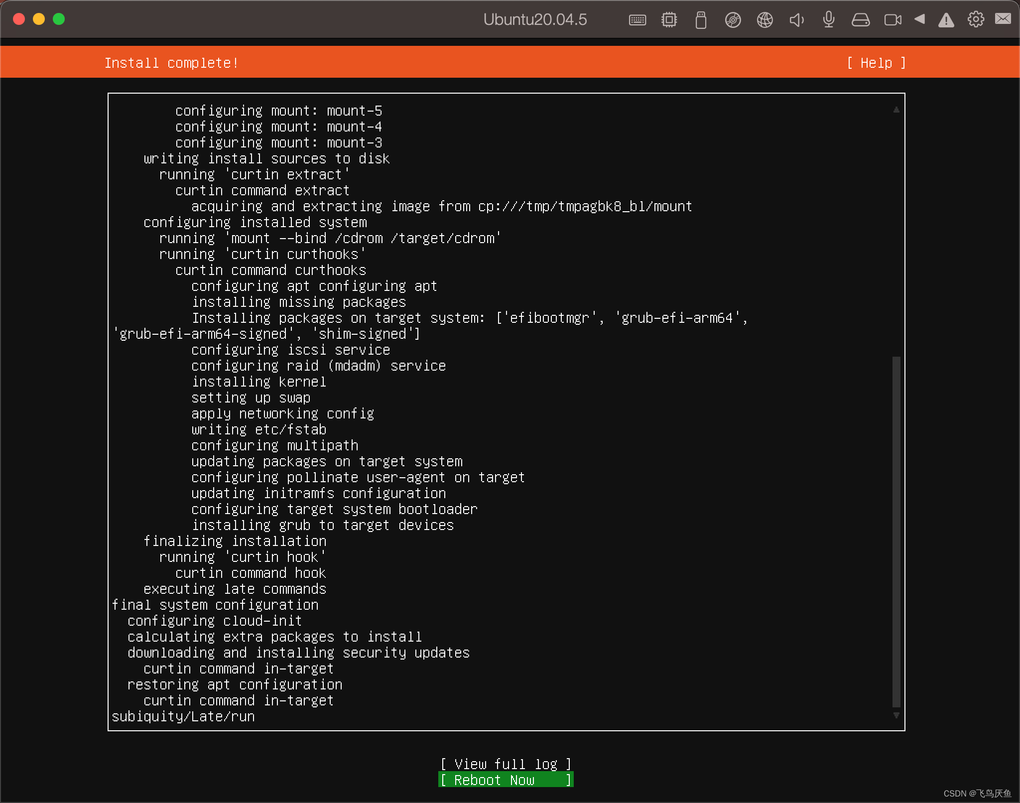Image resolution: width=1020 pixels, height=803 pixels.
Task: Click 'configuring mount: mount-5' line
Action: pos(279,111)
